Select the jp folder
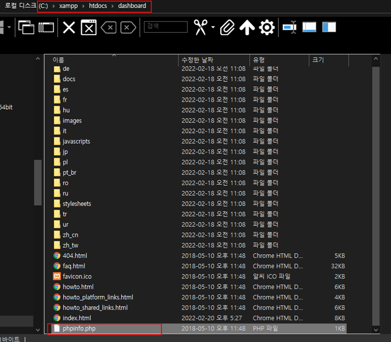This screenshot has width=391, height=342. coord(65,152)
